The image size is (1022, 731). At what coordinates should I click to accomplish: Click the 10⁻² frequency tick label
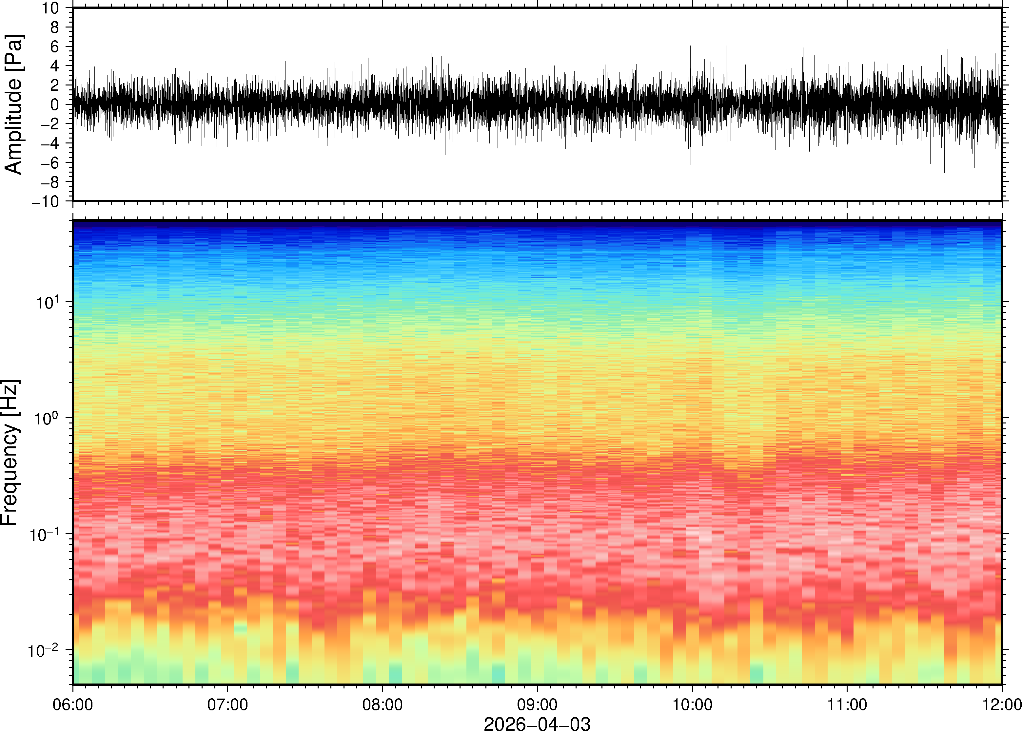[43, 650]
